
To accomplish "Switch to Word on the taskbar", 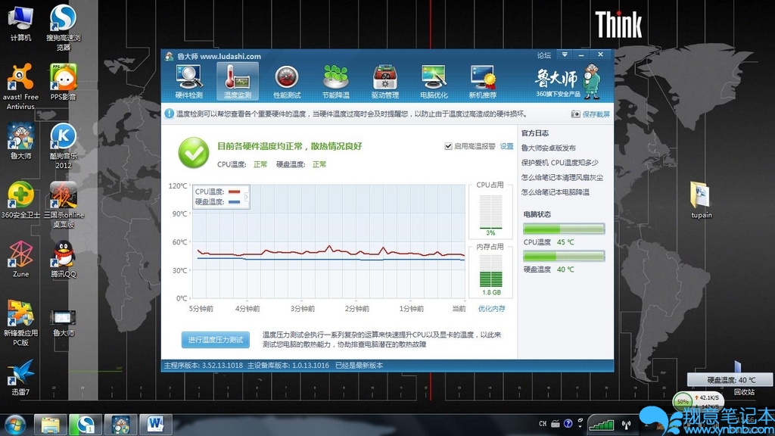I will (x=156, y=425).
